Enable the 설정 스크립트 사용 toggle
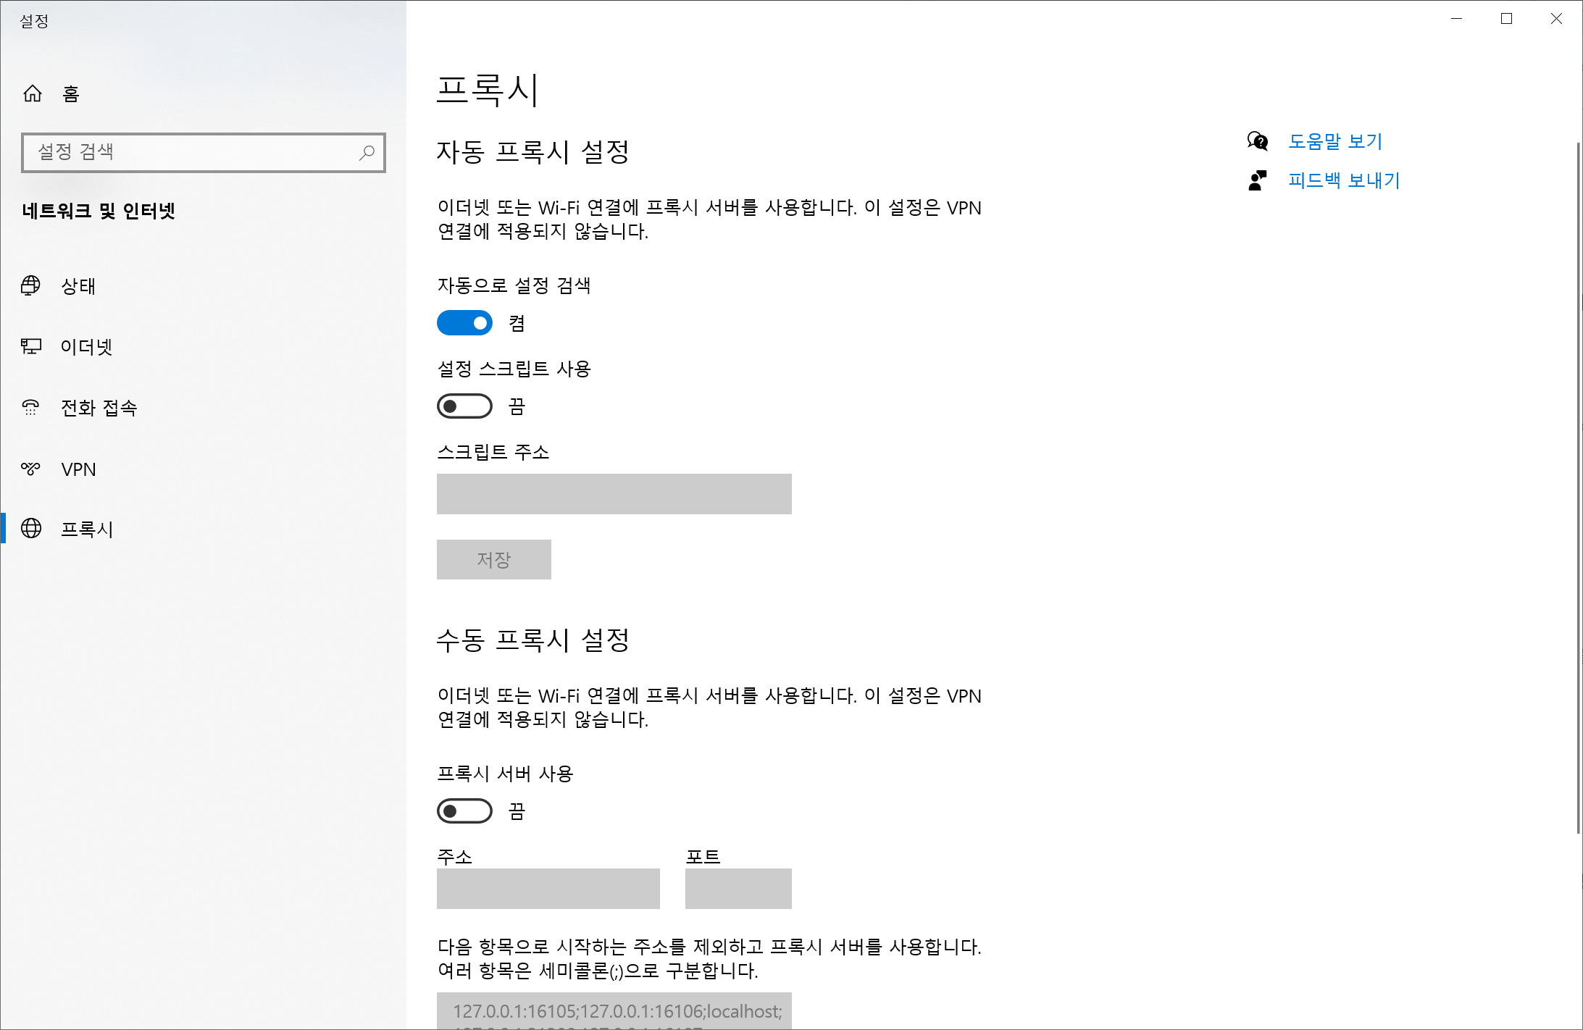This screenshot has height=1030, width=1583. point(464,406)
